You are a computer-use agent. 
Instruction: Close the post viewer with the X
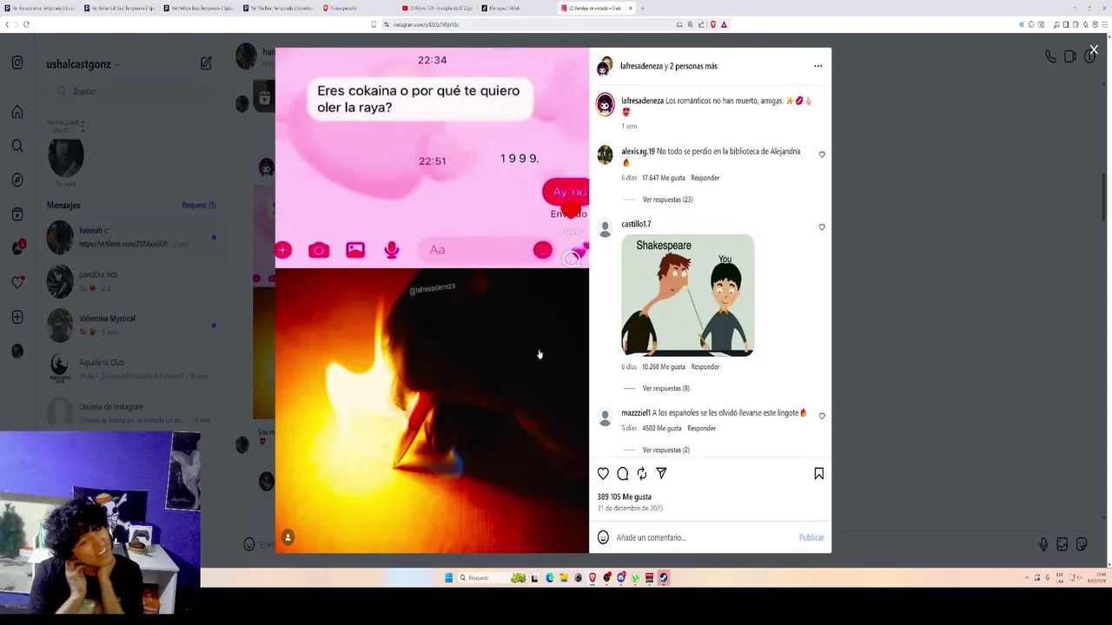[1094, 50]
